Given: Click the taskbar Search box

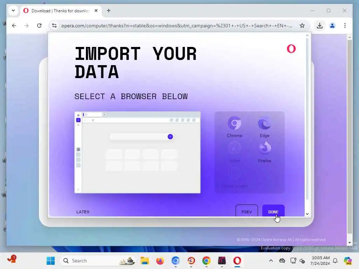Looking at the screenshot, I should tap(98, 261).
